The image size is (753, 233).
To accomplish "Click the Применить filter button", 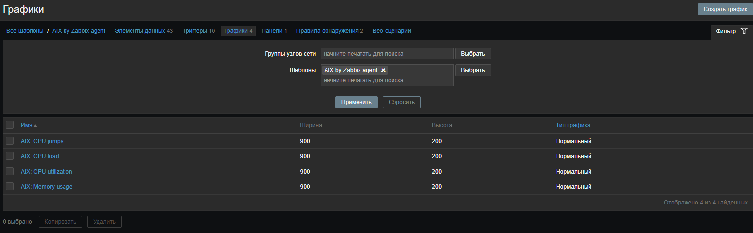I will coord(356,102).
